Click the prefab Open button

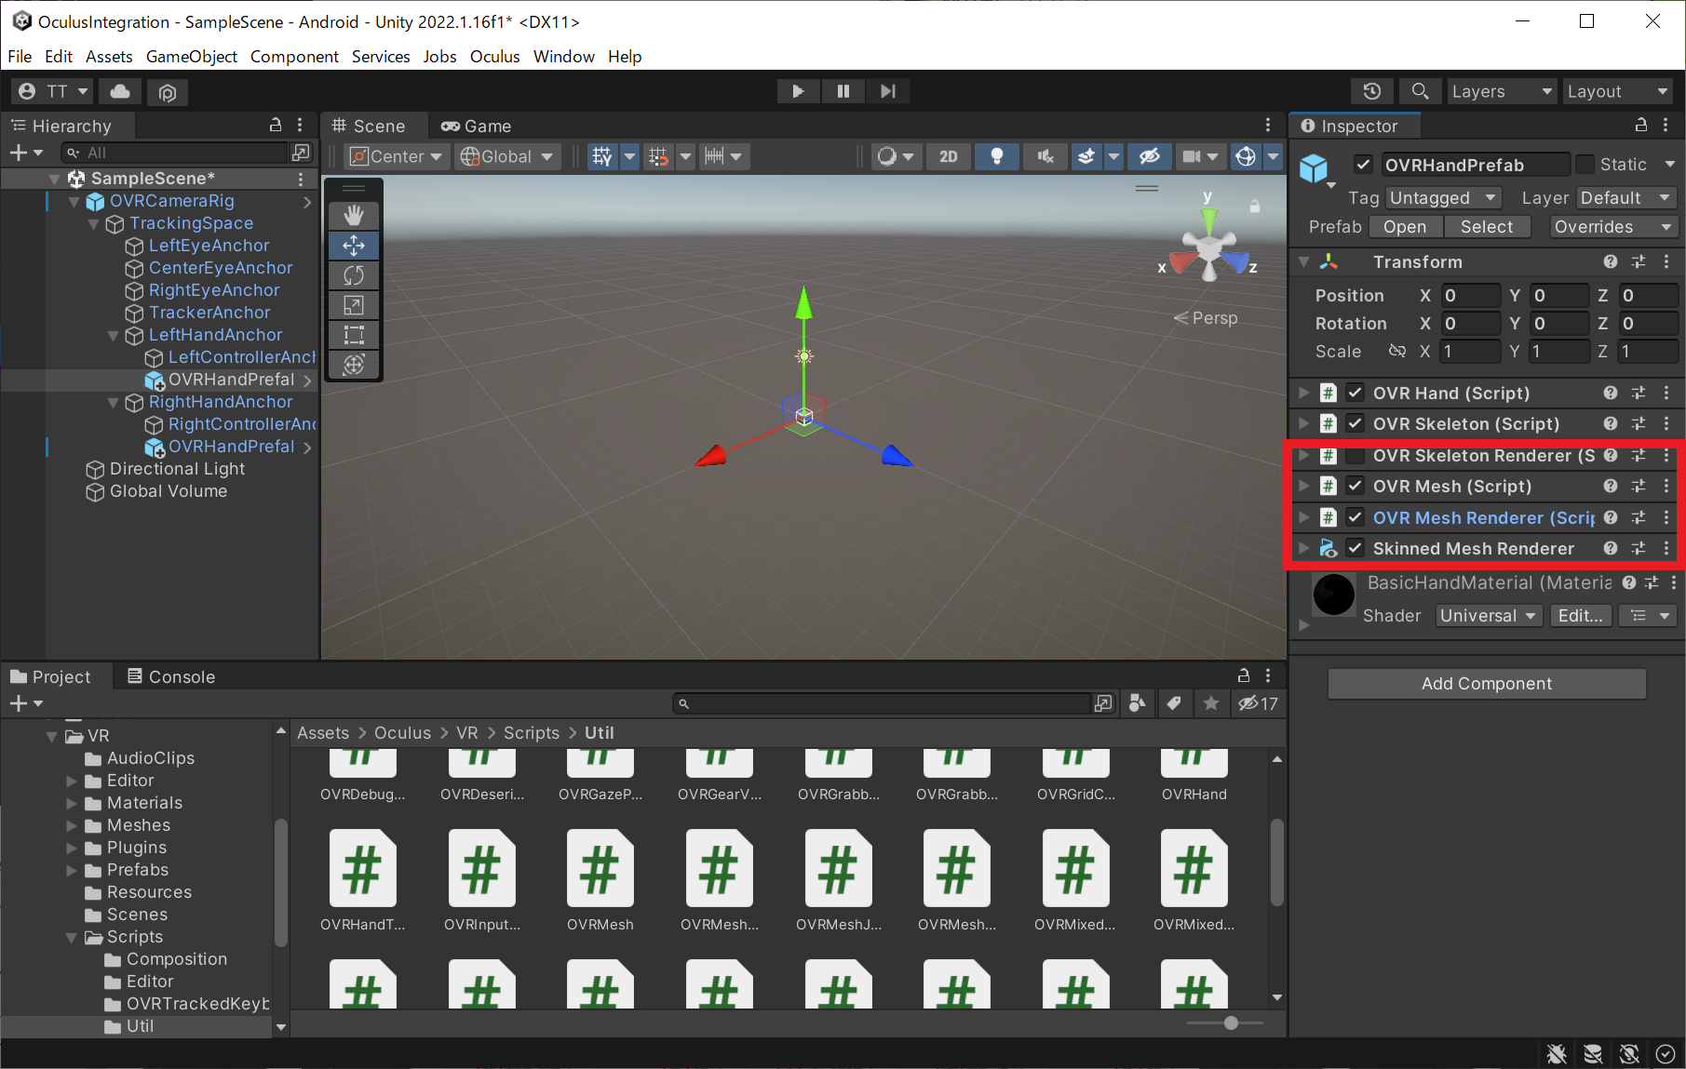pos(1404,227)
